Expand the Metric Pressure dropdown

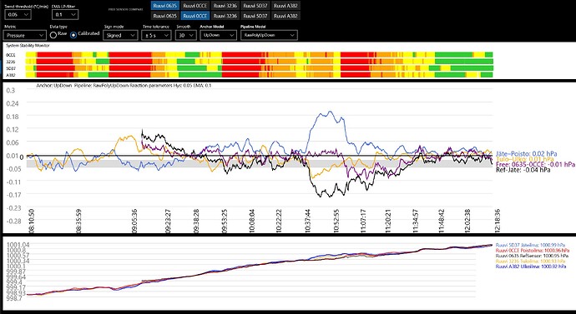tap(24, 35)
